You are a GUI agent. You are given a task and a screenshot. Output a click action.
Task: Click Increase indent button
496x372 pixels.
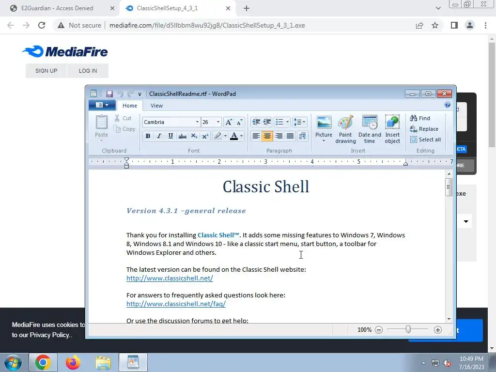267,122
